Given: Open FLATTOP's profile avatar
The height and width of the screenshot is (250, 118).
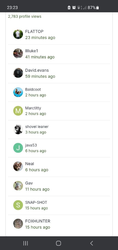Looking at the screenshot, I should 18,34.
